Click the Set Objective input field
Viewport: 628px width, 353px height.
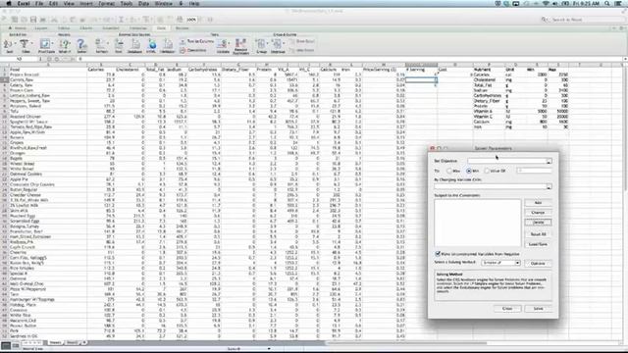506,161
